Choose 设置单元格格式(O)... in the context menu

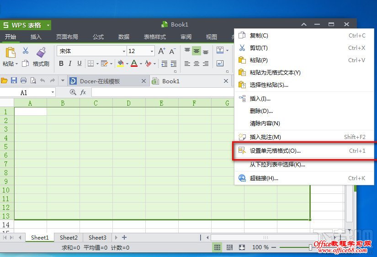pos(275,151)
